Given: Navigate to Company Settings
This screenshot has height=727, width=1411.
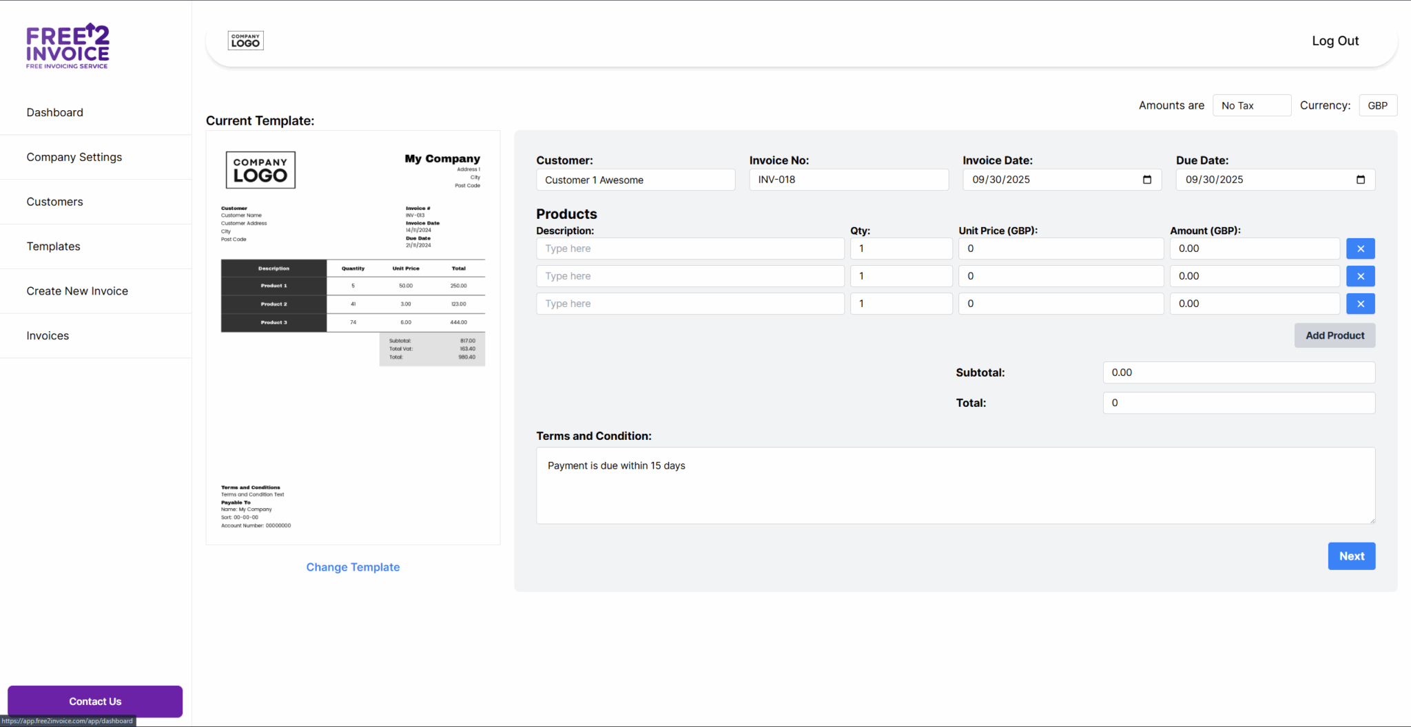Looking at the screenshot, I should [x=74, y=156].
